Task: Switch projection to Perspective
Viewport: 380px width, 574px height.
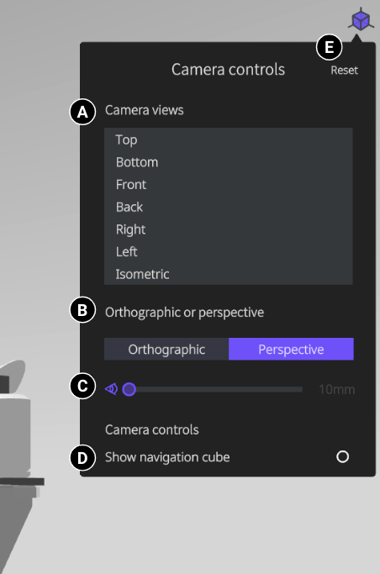Action: (x=291, y=350)
